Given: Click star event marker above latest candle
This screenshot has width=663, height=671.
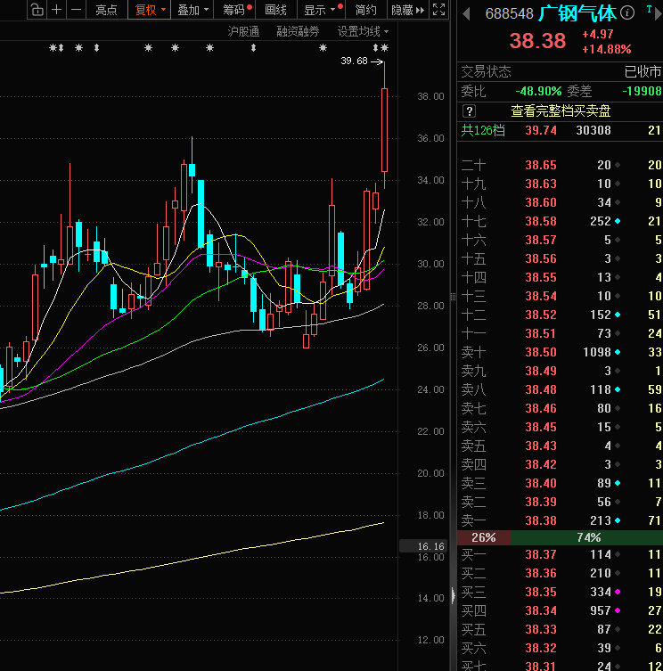Looking at the screenshot, I should tap(385, 48).
